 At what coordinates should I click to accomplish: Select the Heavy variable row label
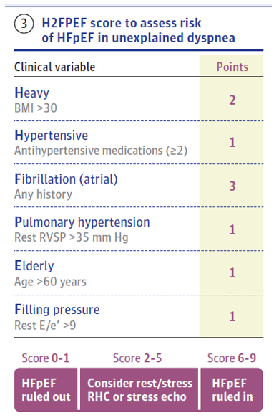click(32, 93)
